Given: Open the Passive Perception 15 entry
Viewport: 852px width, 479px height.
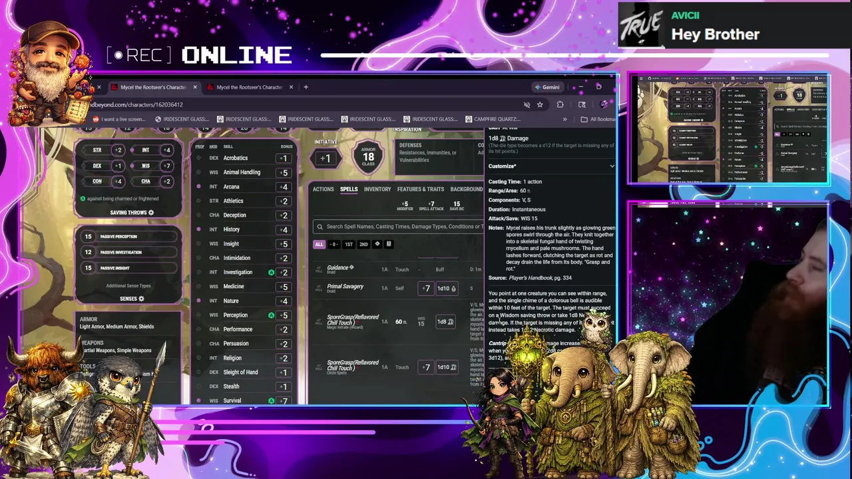Looking at the screenshot, I should click(129, 236).
